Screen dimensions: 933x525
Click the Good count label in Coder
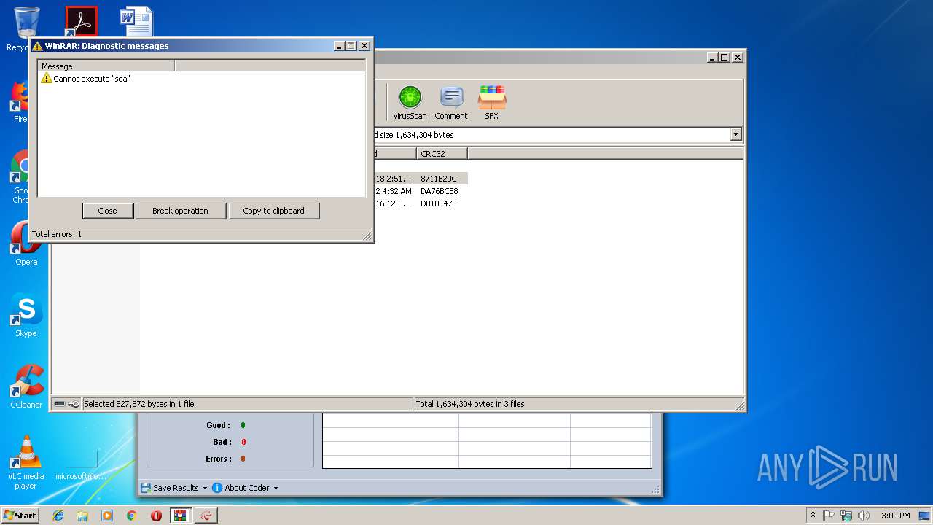tap(218, 425)
